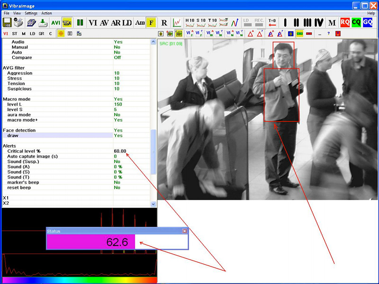Toggle the Sound (Susp.) No value
Screen dimensions: 379x284
[117, 161]
